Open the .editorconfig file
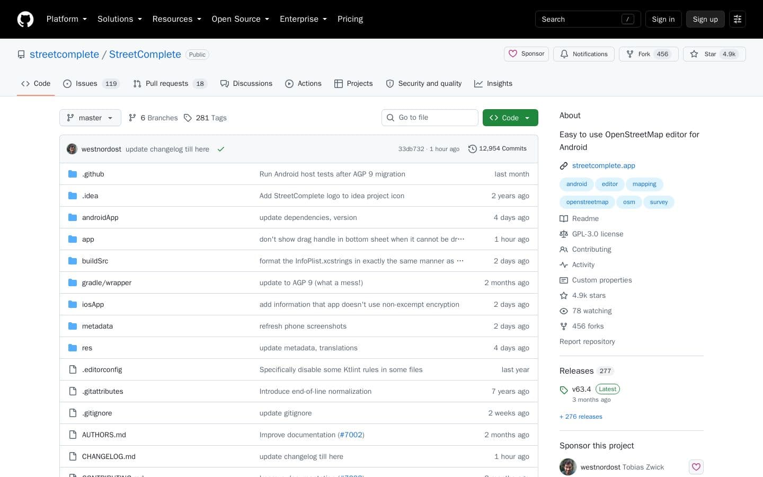The width and height of the screenshot is (763, 477). (x=102, y=369)
